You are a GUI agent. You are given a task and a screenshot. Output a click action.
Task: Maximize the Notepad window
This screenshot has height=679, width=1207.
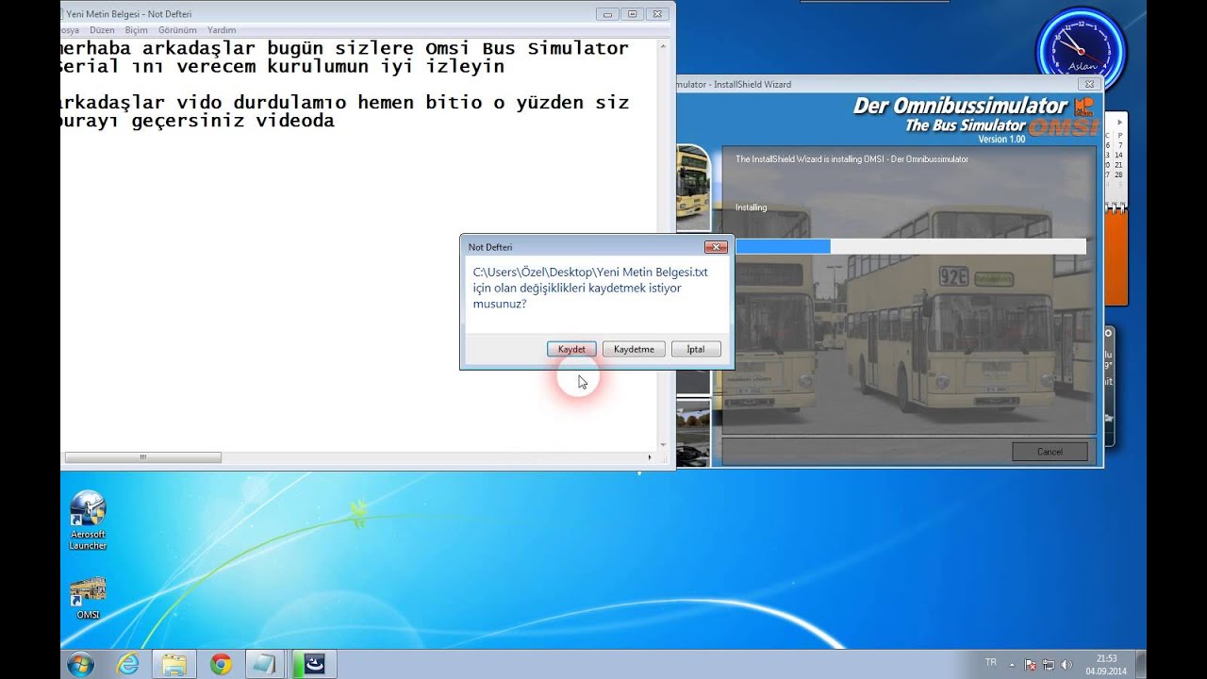pos(632,14)
